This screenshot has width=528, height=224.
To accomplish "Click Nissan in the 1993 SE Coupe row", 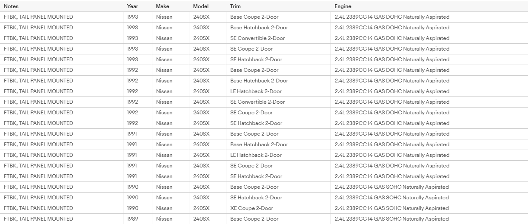I will pos(164,49).
